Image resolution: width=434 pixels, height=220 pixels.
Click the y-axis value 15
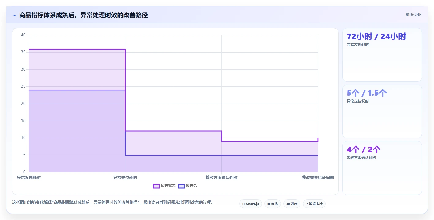(23, 121)
